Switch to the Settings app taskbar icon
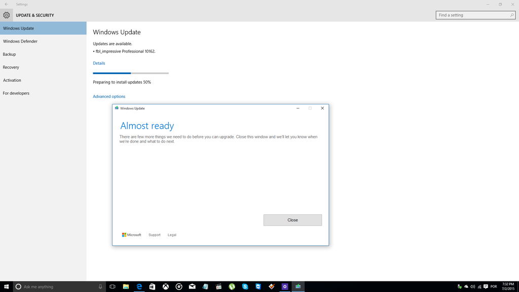 285,287
